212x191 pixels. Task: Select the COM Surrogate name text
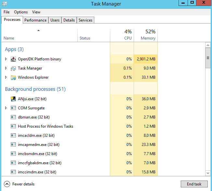tap(31, 108)
